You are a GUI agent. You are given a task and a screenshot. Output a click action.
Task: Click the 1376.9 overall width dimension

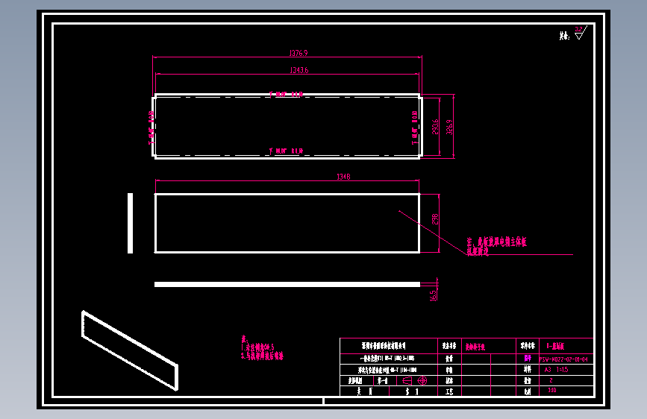[x=299, y=53]
